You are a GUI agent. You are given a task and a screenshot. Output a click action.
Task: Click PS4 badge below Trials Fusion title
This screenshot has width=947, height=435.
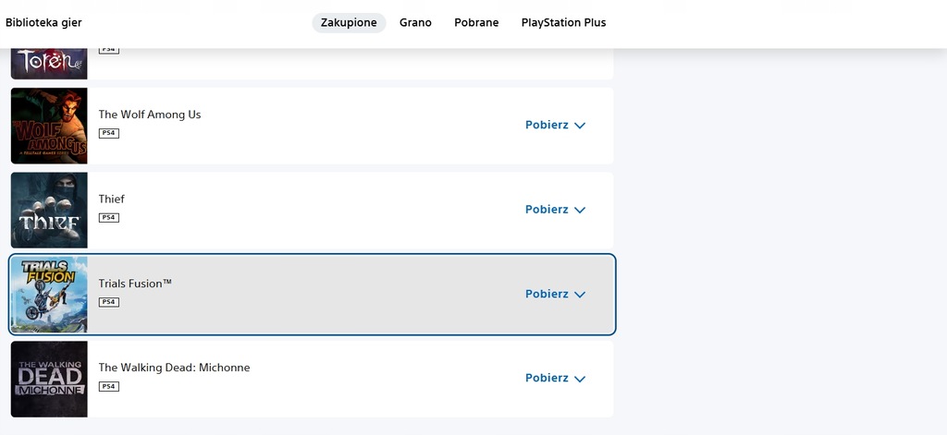point(109,302)
